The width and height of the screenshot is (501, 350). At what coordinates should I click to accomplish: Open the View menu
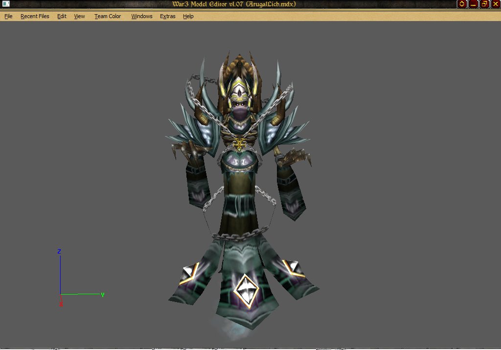coord(79,16)
